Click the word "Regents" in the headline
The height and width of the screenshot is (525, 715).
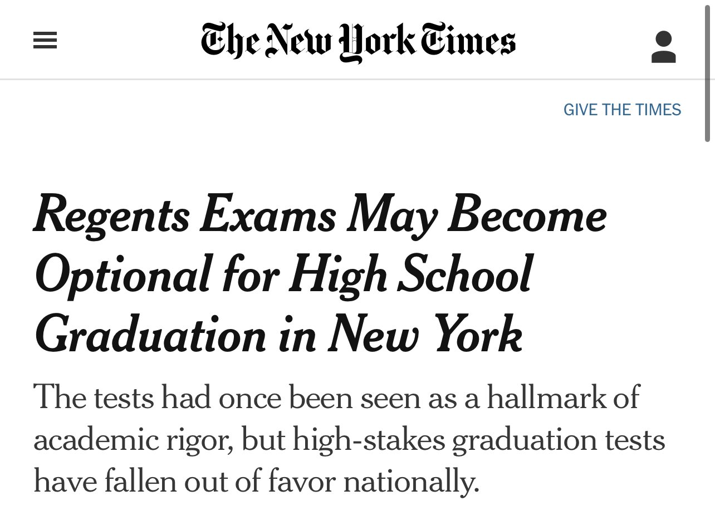pyautogui.click(x=112, y=217)
